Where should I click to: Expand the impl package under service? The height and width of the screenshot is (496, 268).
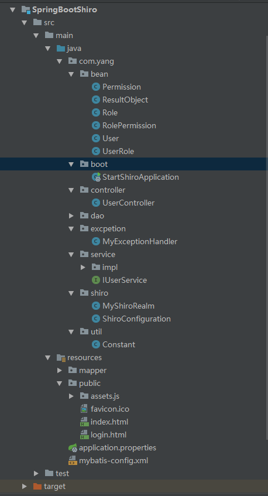tap(83, 267)
